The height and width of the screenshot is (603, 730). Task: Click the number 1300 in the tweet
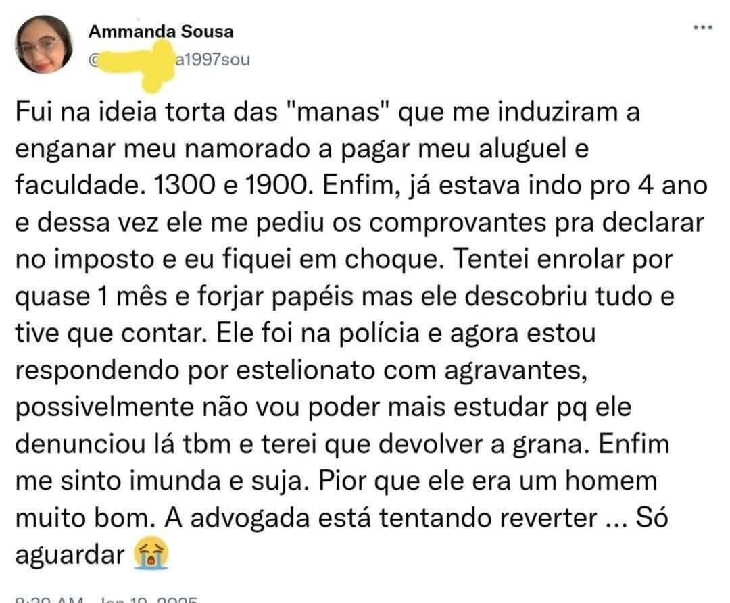[184, 186]
